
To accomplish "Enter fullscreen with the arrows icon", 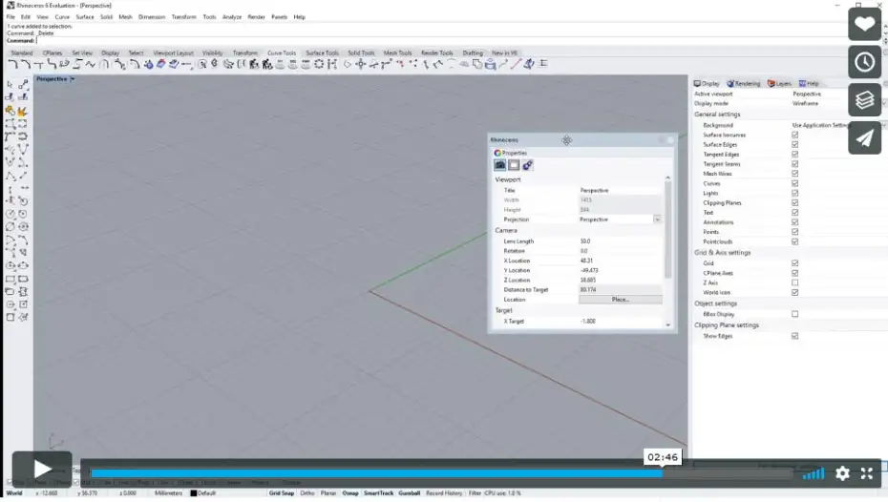I will click(866, 473).
